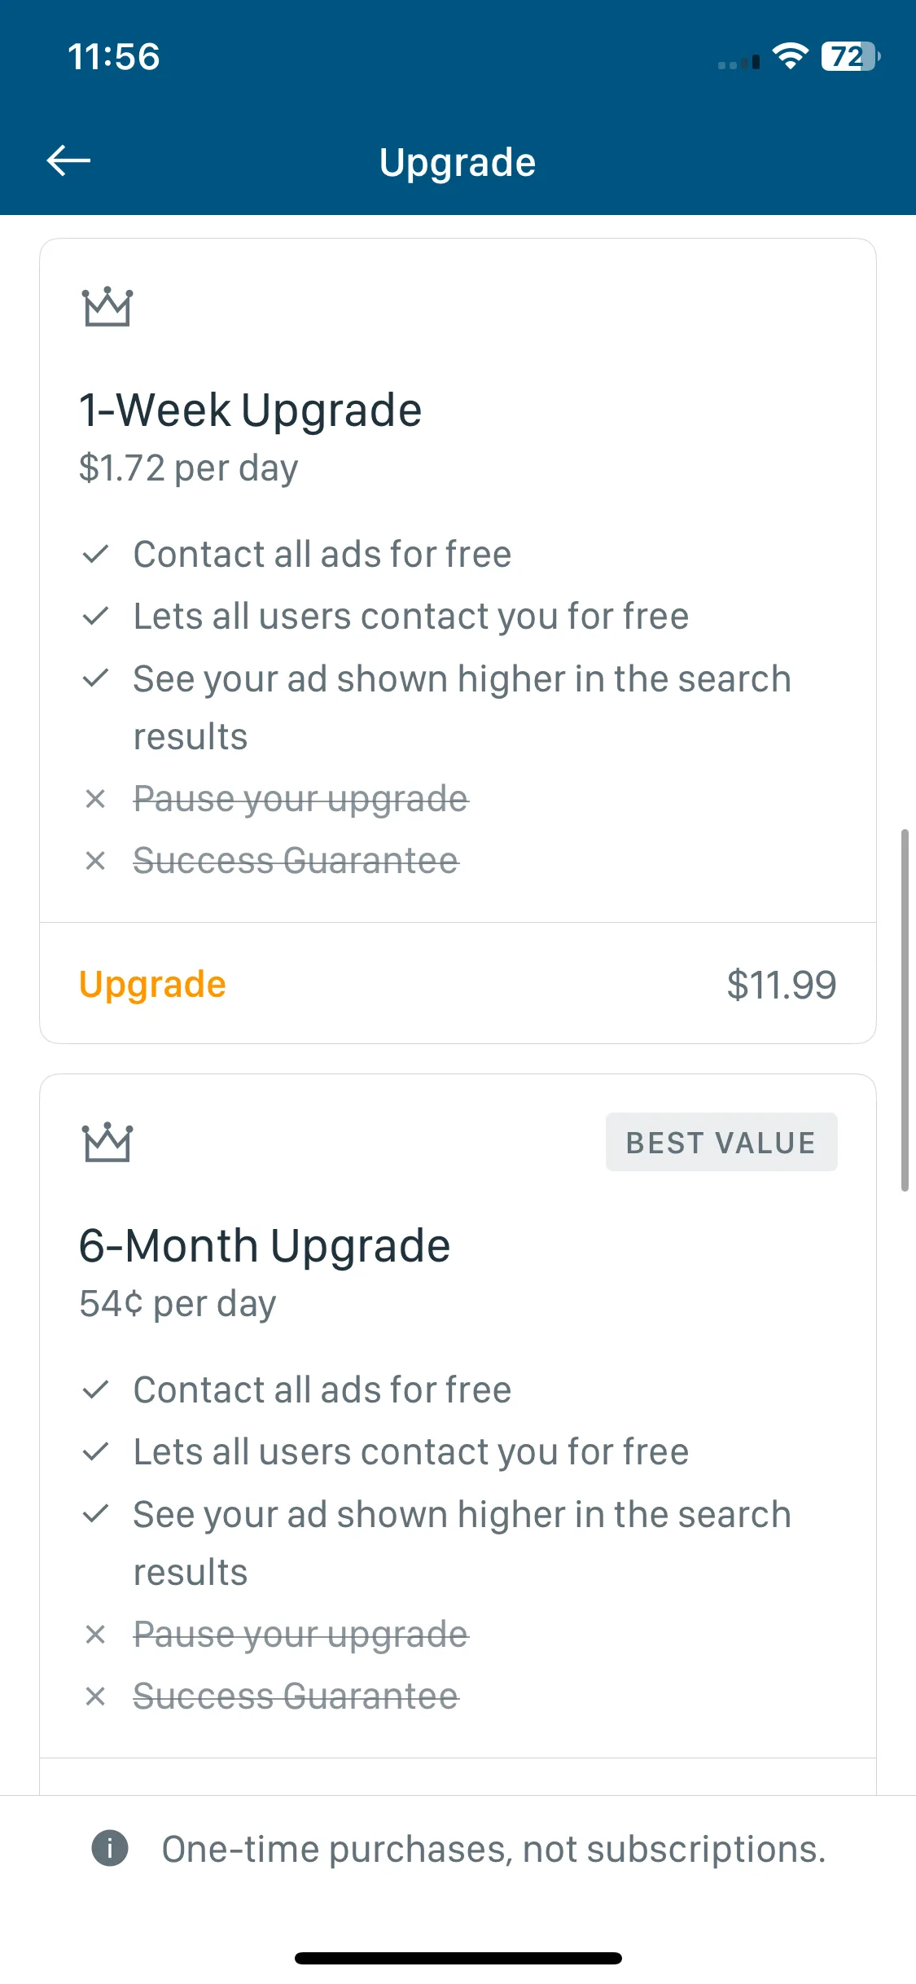Tap checkmark next to 1-Week Contact all ads

tap(95, 555)
